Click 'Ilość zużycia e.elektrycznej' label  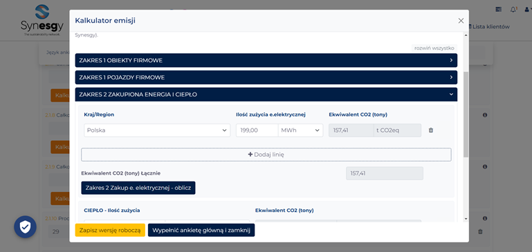270,115
